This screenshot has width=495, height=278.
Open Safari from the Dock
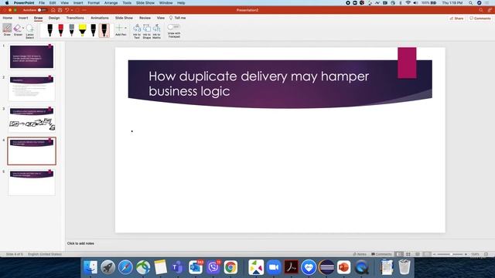coord(125,267)
